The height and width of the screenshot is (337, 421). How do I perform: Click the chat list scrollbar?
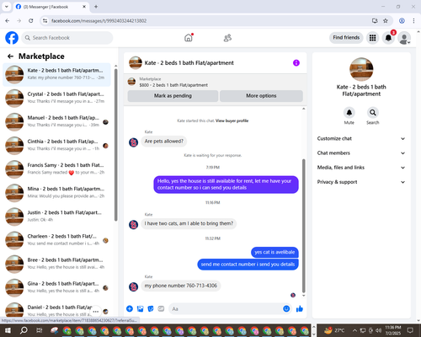pyautogui.click(x=116, y=145)
